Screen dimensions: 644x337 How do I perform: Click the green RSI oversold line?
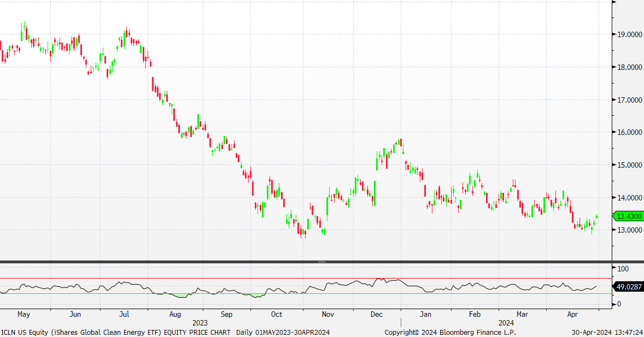pyautogui.click(x=306, y=293)
